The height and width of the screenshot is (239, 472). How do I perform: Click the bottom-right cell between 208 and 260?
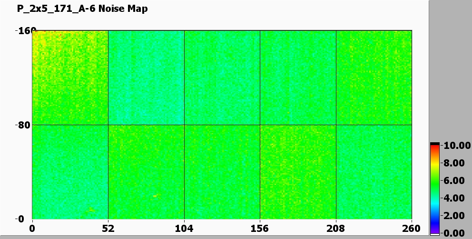(374, 172)
